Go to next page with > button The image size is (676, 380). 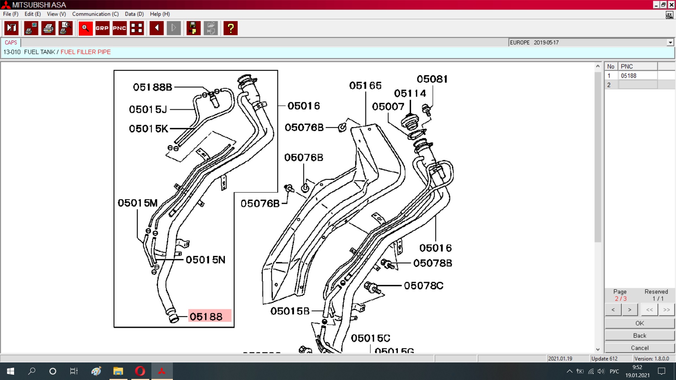coord(630,310)
